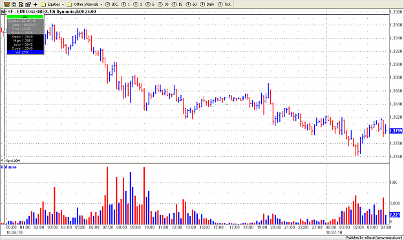Open the 'Published by eSignal' link
Viewport: 404px width, 240px height.
[374, 237]
